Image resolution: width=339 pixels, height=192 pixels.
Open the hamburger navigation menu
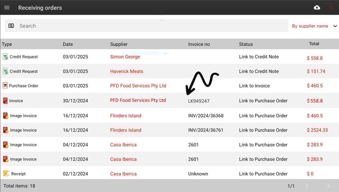tap(7, 8)
